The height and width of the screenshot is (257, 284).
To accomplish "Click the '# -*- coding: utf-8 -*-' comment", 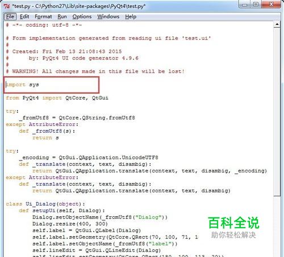I will point(44,25).
